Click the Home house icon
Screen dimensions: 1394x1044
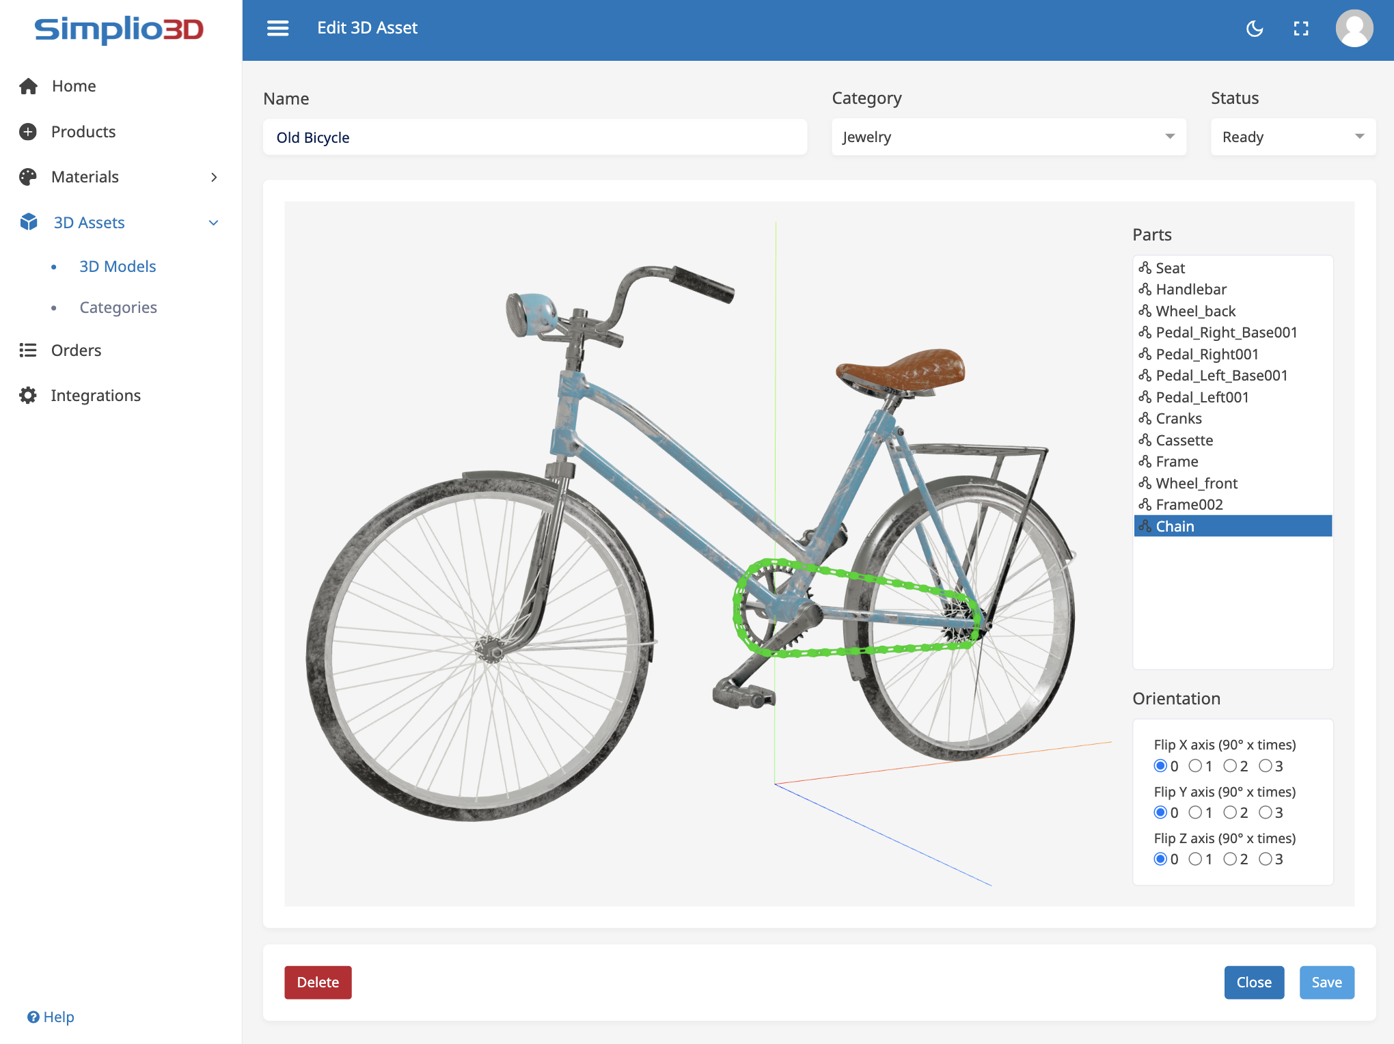28,86
